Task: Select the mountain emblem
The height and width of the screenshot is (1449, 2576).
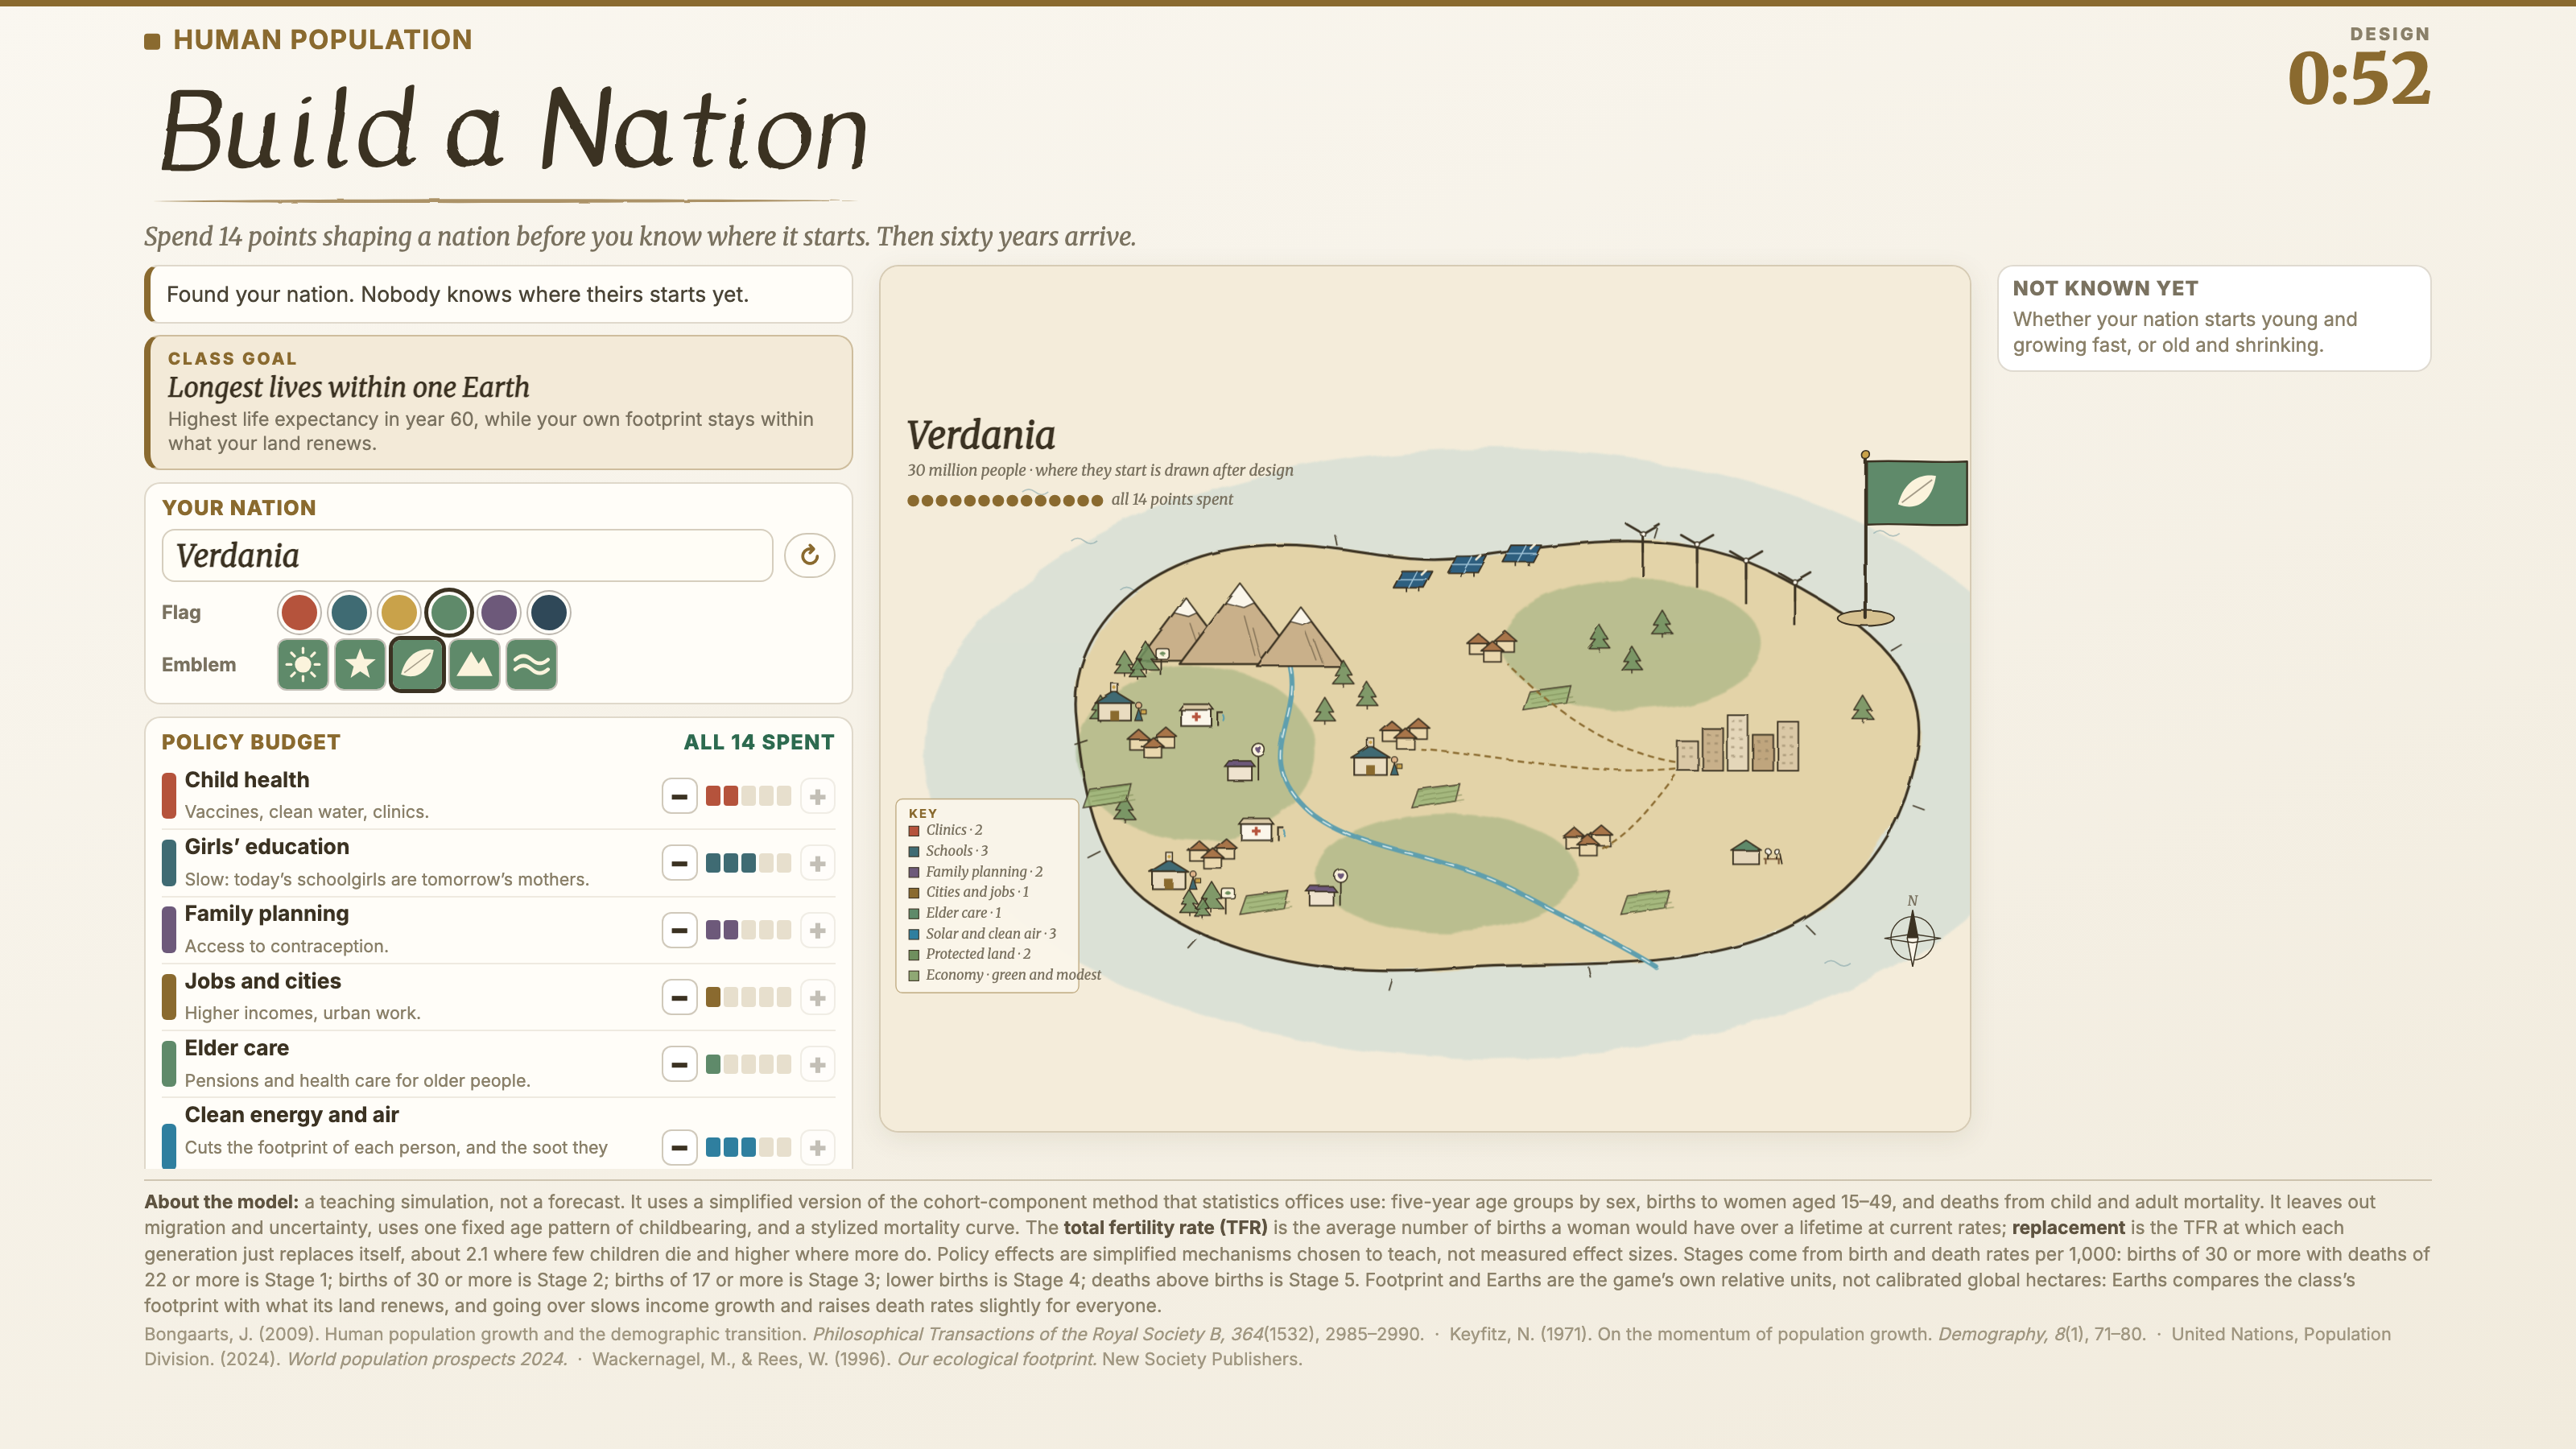Action: [474, 665]
